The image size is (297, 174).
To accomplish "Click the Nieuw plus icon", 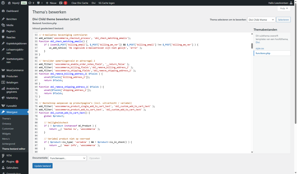I will click(x=47, y=3).
